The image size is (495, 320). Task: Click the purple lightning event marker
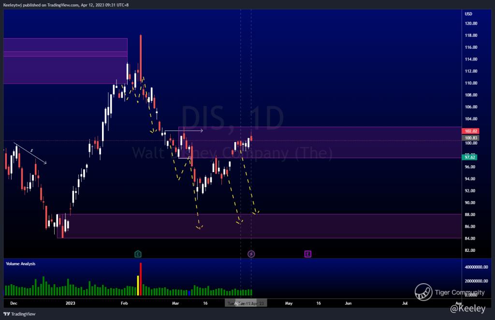[x=251, y=254]
